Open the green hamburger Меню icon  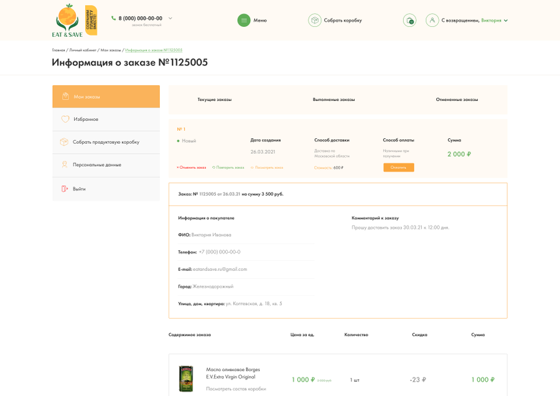click(x=244, y=21)
